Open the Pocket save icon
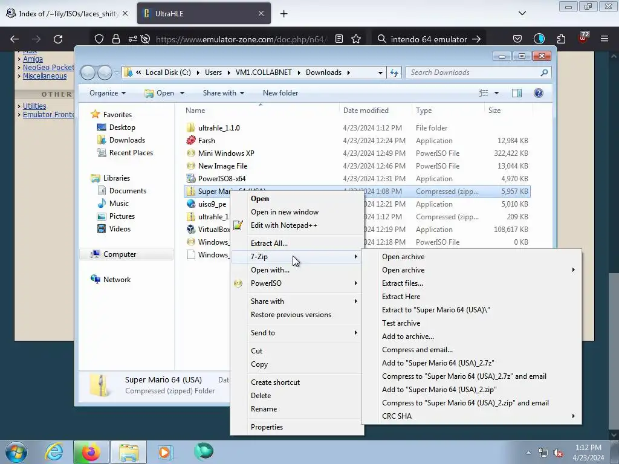619x464 pixels. point(517,39)
